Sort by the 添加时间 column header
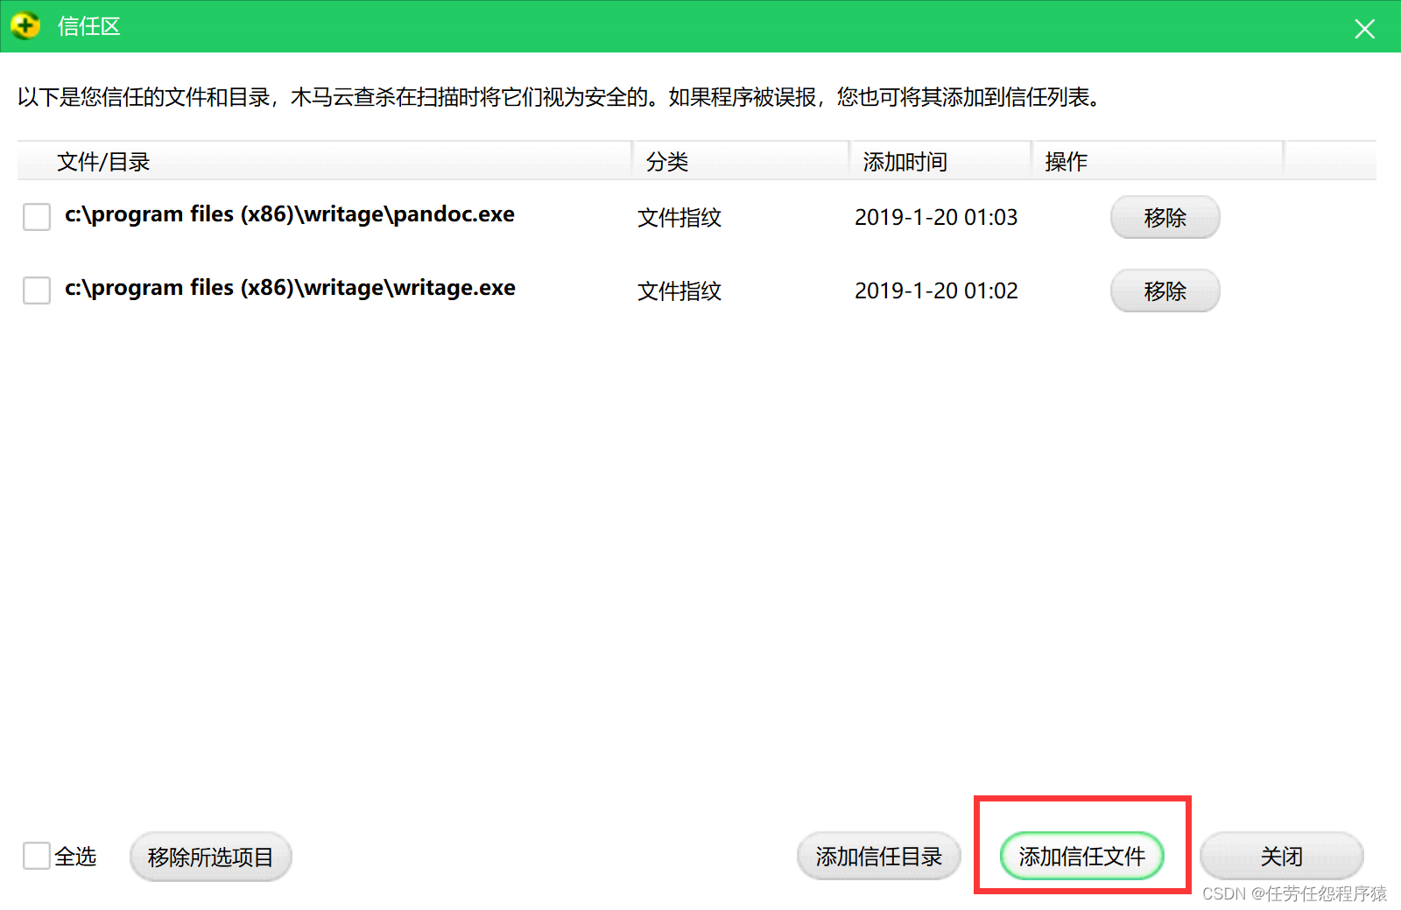The width and height of the screenshot is (1401, 910). (940, 161)
